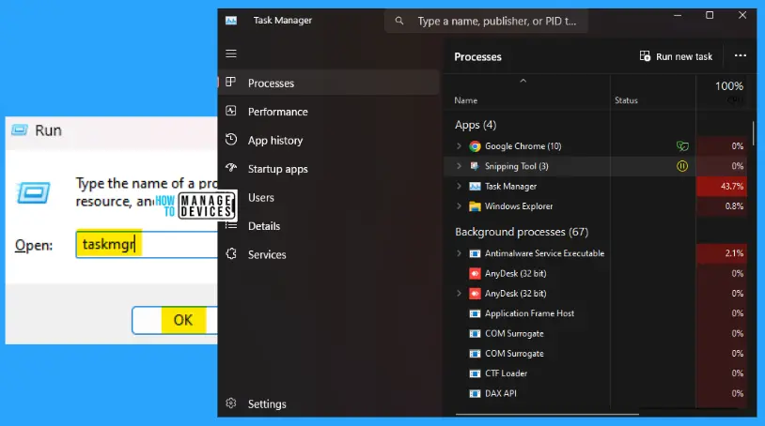Maximize the Task Manager window
Image resolution: width=765 pixels, height=426 pixels.
tap(710, 15)
